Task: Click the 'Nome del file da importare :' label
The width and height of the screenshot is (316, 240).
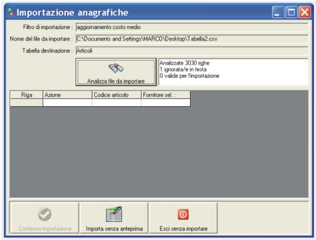Action: [41, 39]
